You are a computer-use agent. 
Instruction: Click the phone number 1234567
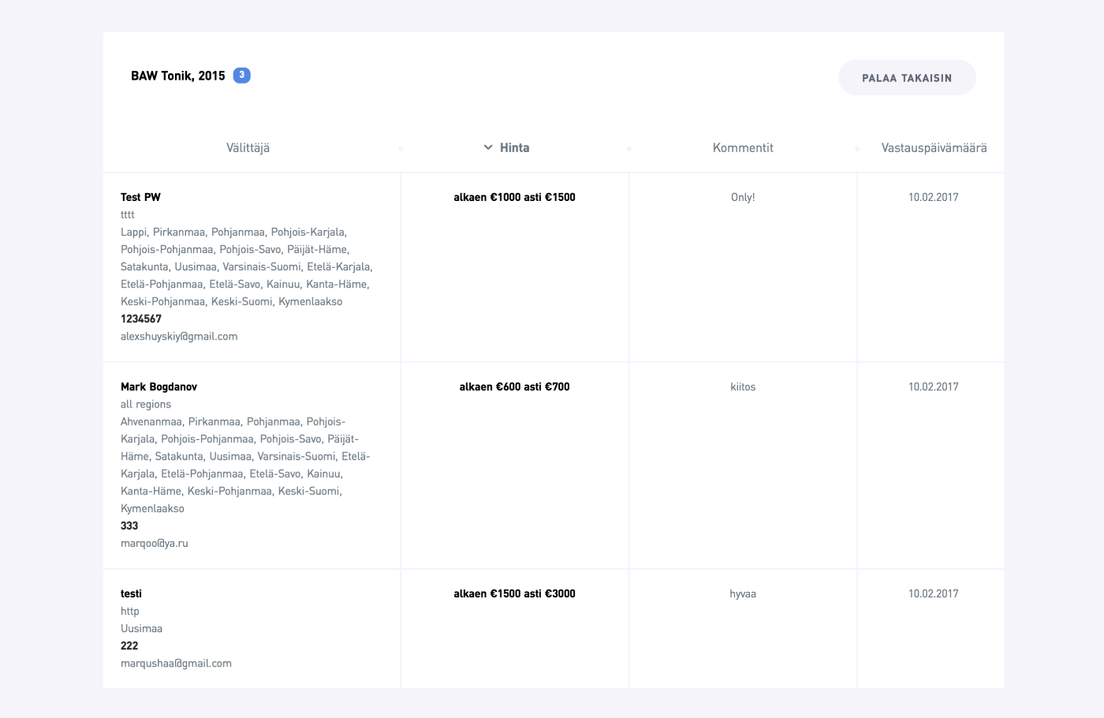(141, 319)
